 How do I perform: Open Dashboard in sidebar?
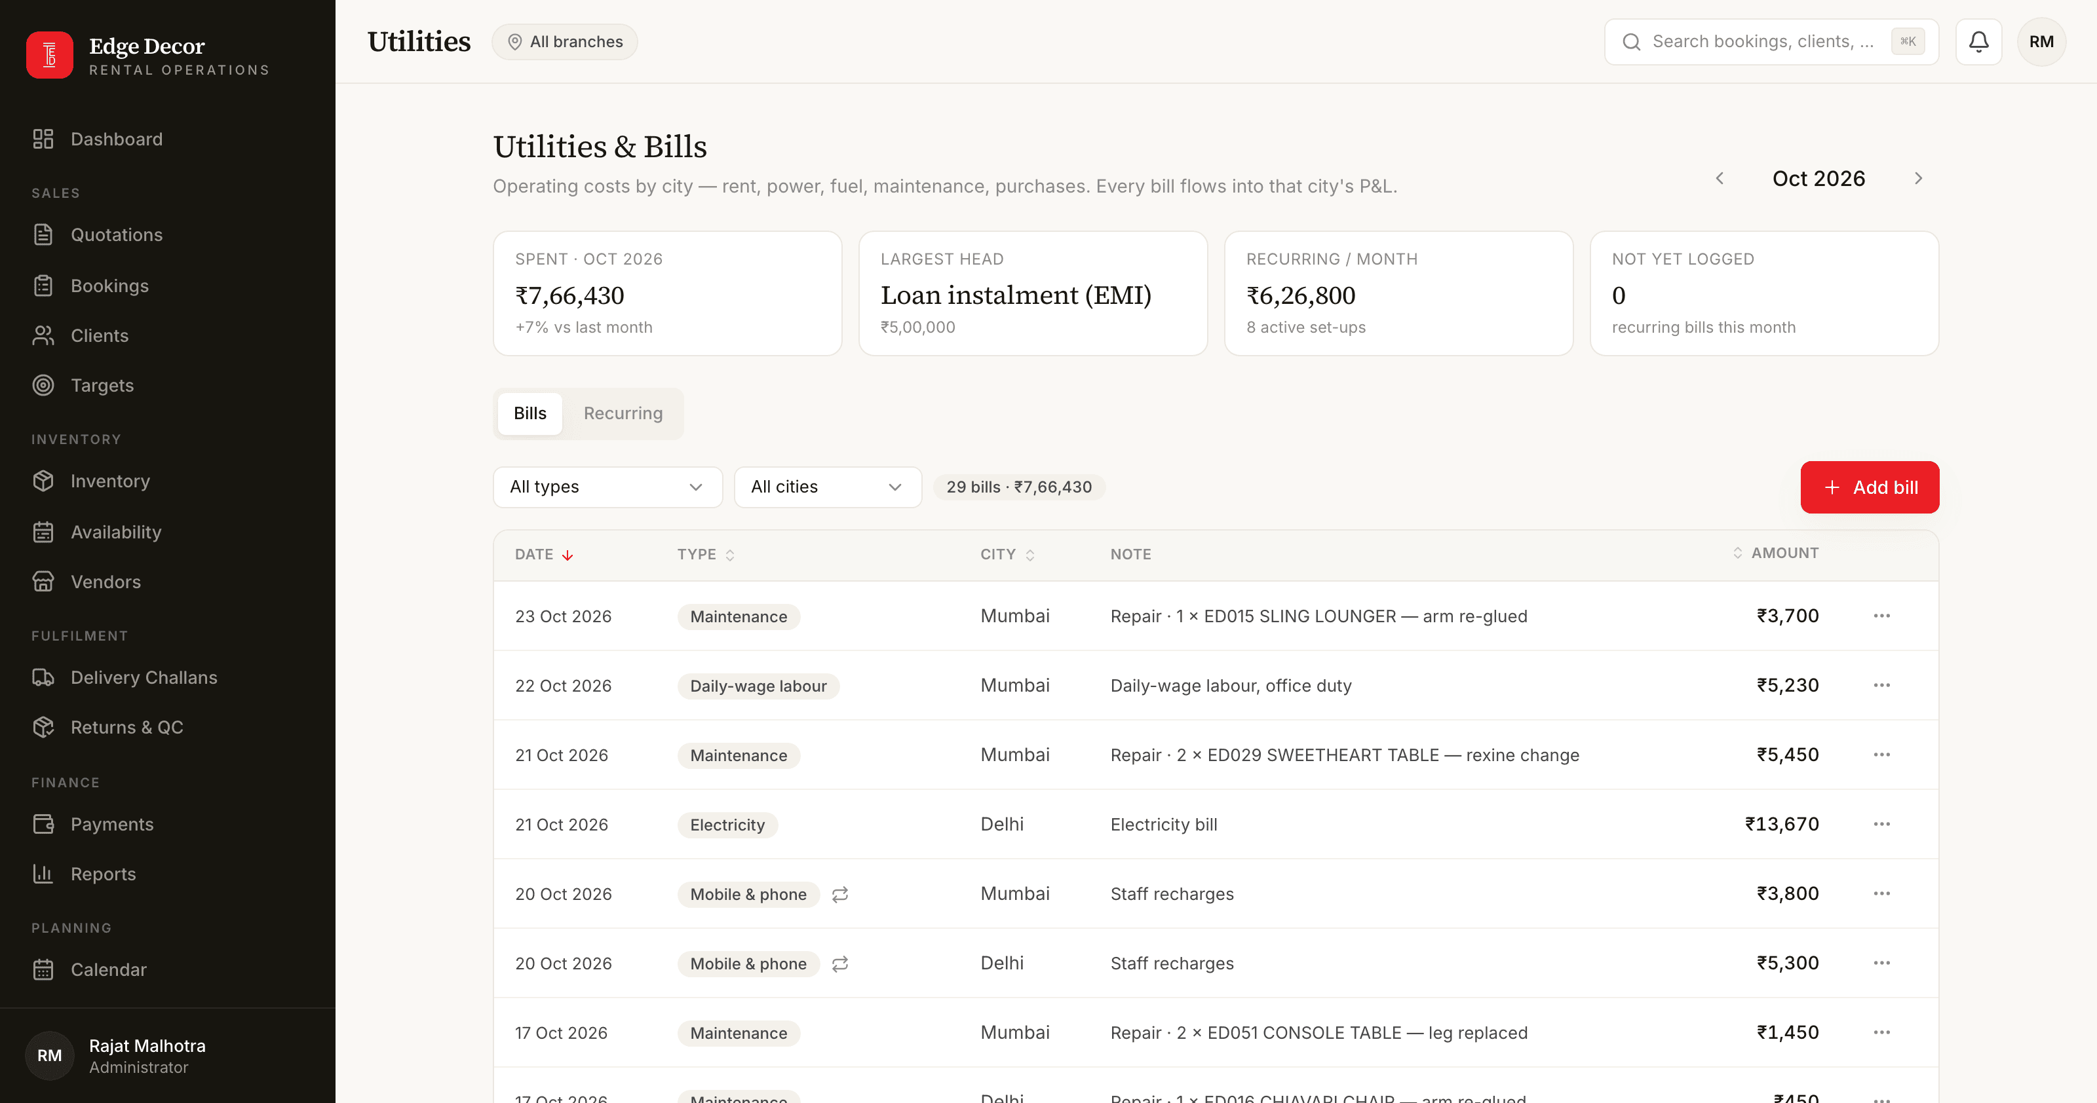point(167,139)
